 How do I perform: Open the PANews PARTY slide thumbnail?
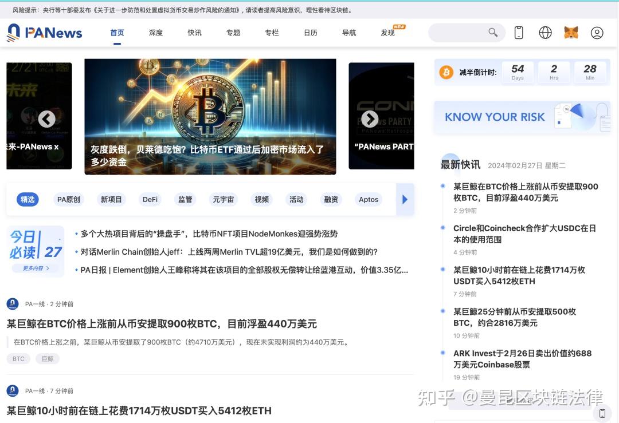381,116
